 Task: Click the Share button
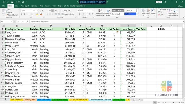click(180, 6)
